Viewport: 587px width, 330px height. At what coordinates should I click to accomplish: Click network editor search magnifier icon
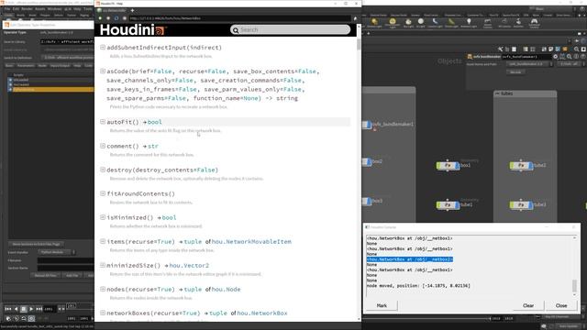(577, 49)
